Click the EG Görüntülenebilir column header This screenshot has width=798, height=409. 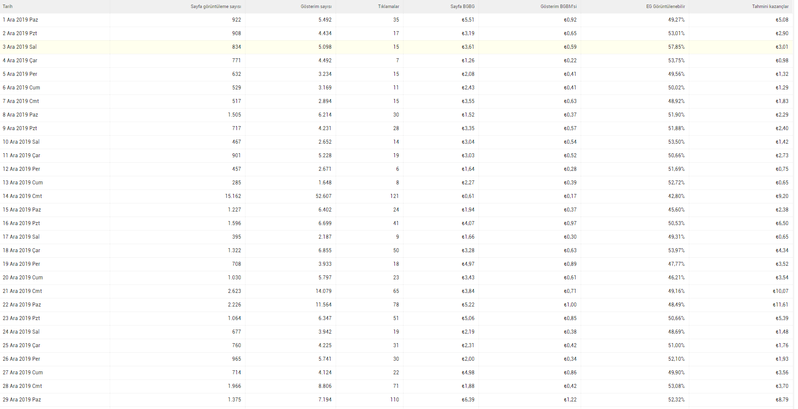point(665,7)
